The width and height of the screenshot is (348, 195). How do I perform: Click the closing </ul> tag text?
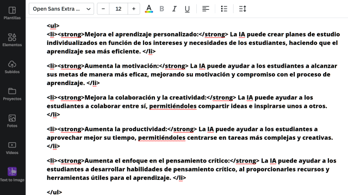[54, 192]
